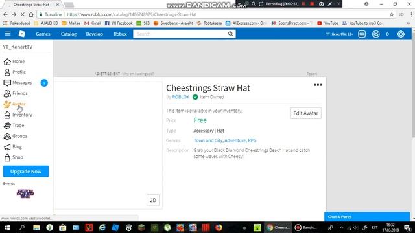Open the Robux balance icon
The height and width of the screenshot is (233, 415).
click(x=376, y=34)
